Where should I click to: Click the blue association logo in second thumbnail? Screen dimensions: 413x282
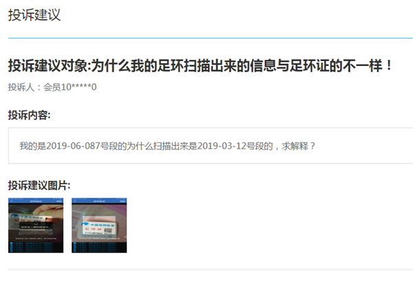coord(85,225)
